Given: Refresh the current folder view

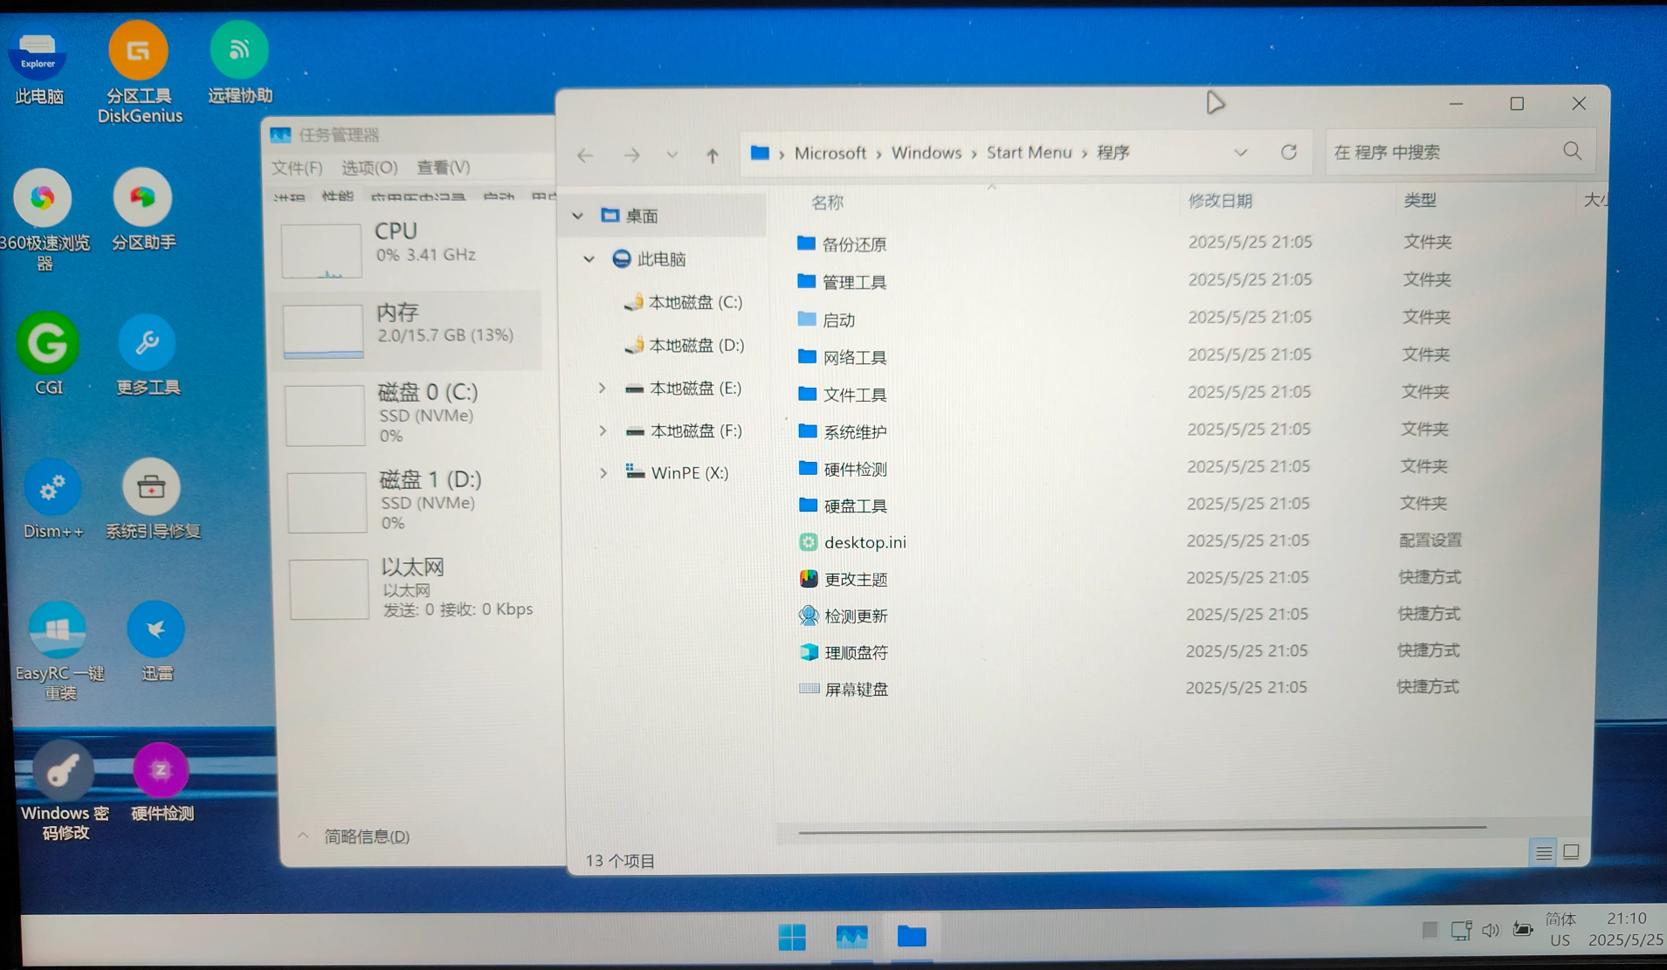Looking at the screenshot, I should click(1289, 152).
